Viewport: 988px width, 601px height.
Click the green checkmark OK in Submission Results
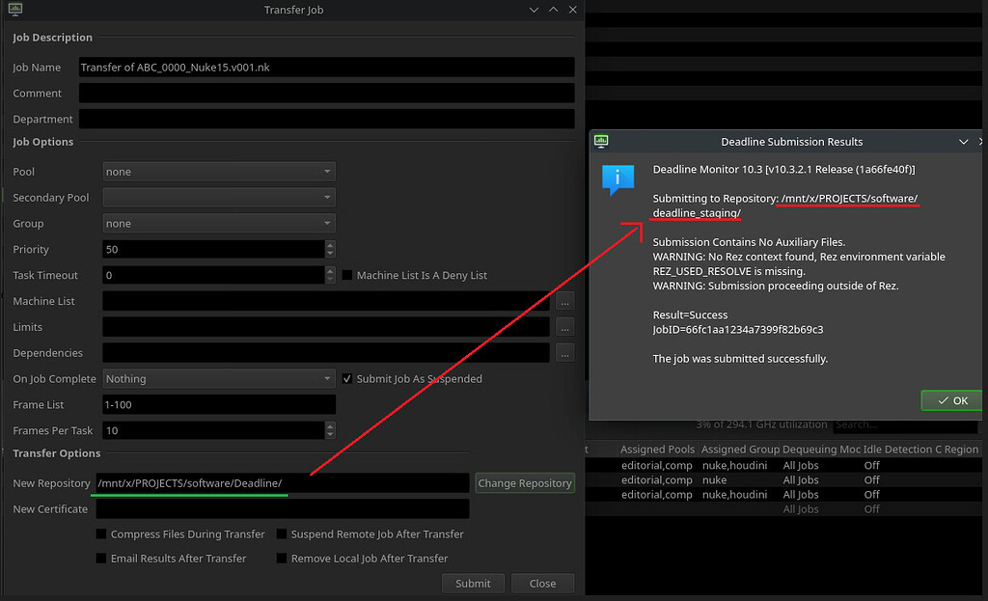tap(951, 399)
